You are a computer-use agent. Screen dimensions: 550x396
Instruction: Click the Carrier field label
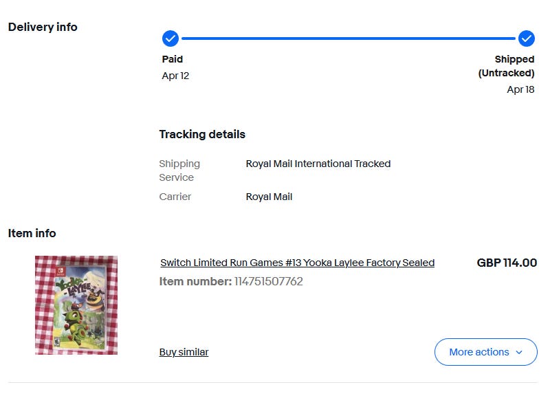[x=175, y=197]
